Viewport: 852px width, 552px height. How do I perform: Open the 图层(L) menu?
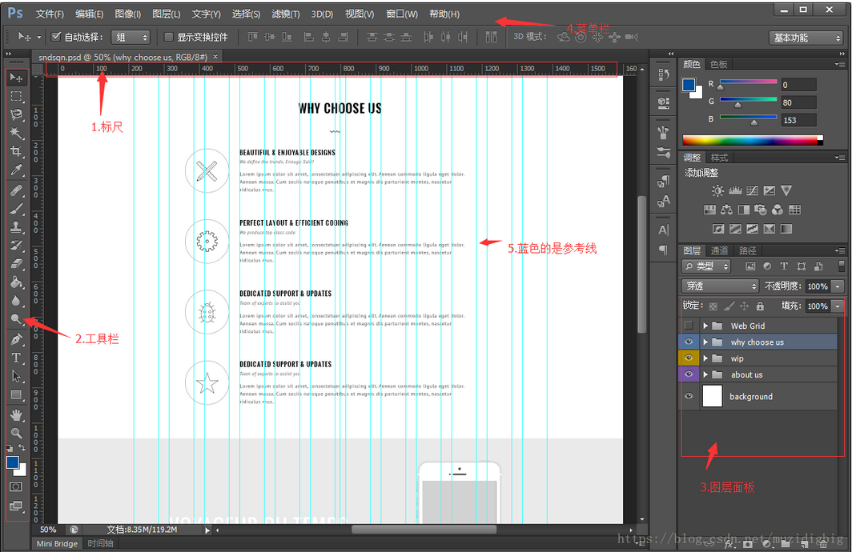click(167, 14)
